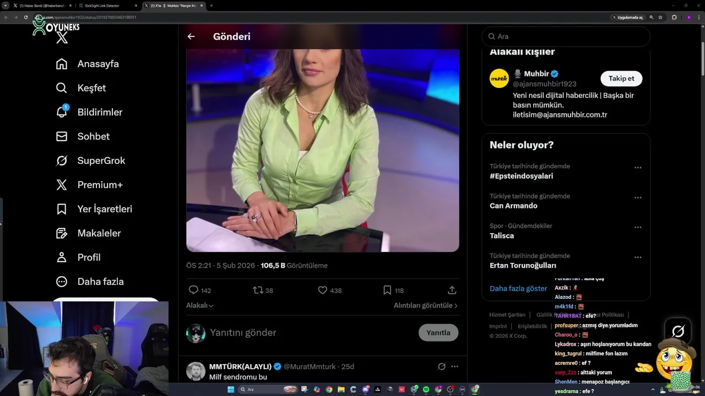Open Discord from the taskbar
This screenshot has height=396, width=705.
[x=365, y=389]
